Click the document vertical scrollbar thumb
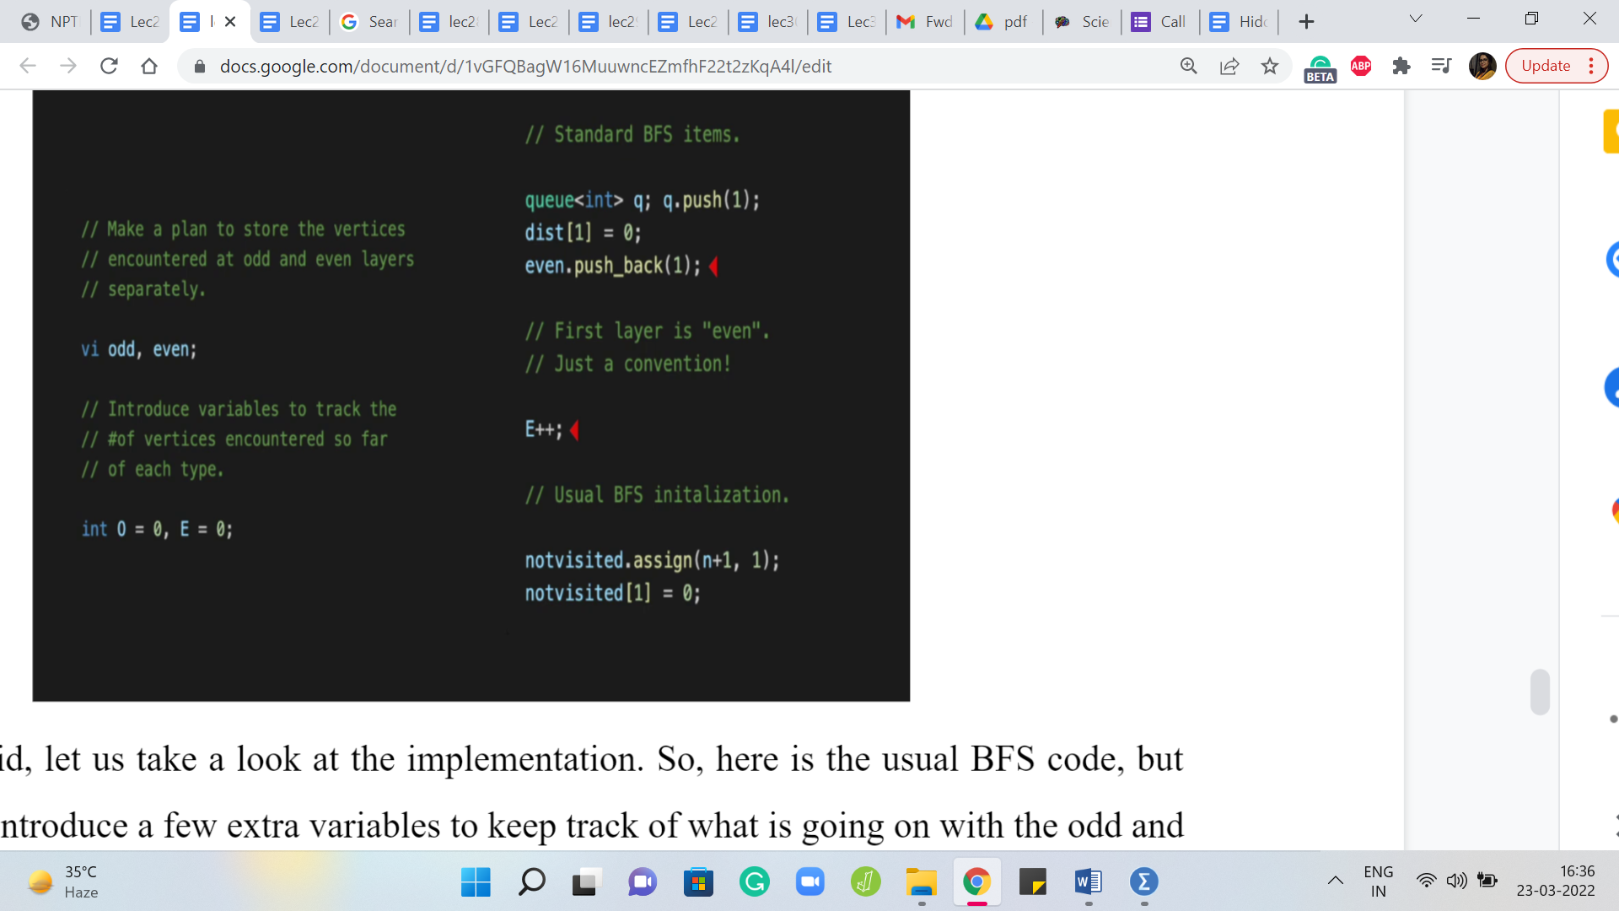This screenshot has width=1619, height=911. coord(1540,692)
